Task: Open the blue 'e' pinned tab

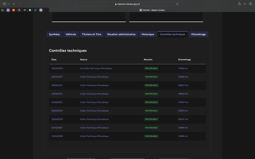Action: (x=35, y=10)
